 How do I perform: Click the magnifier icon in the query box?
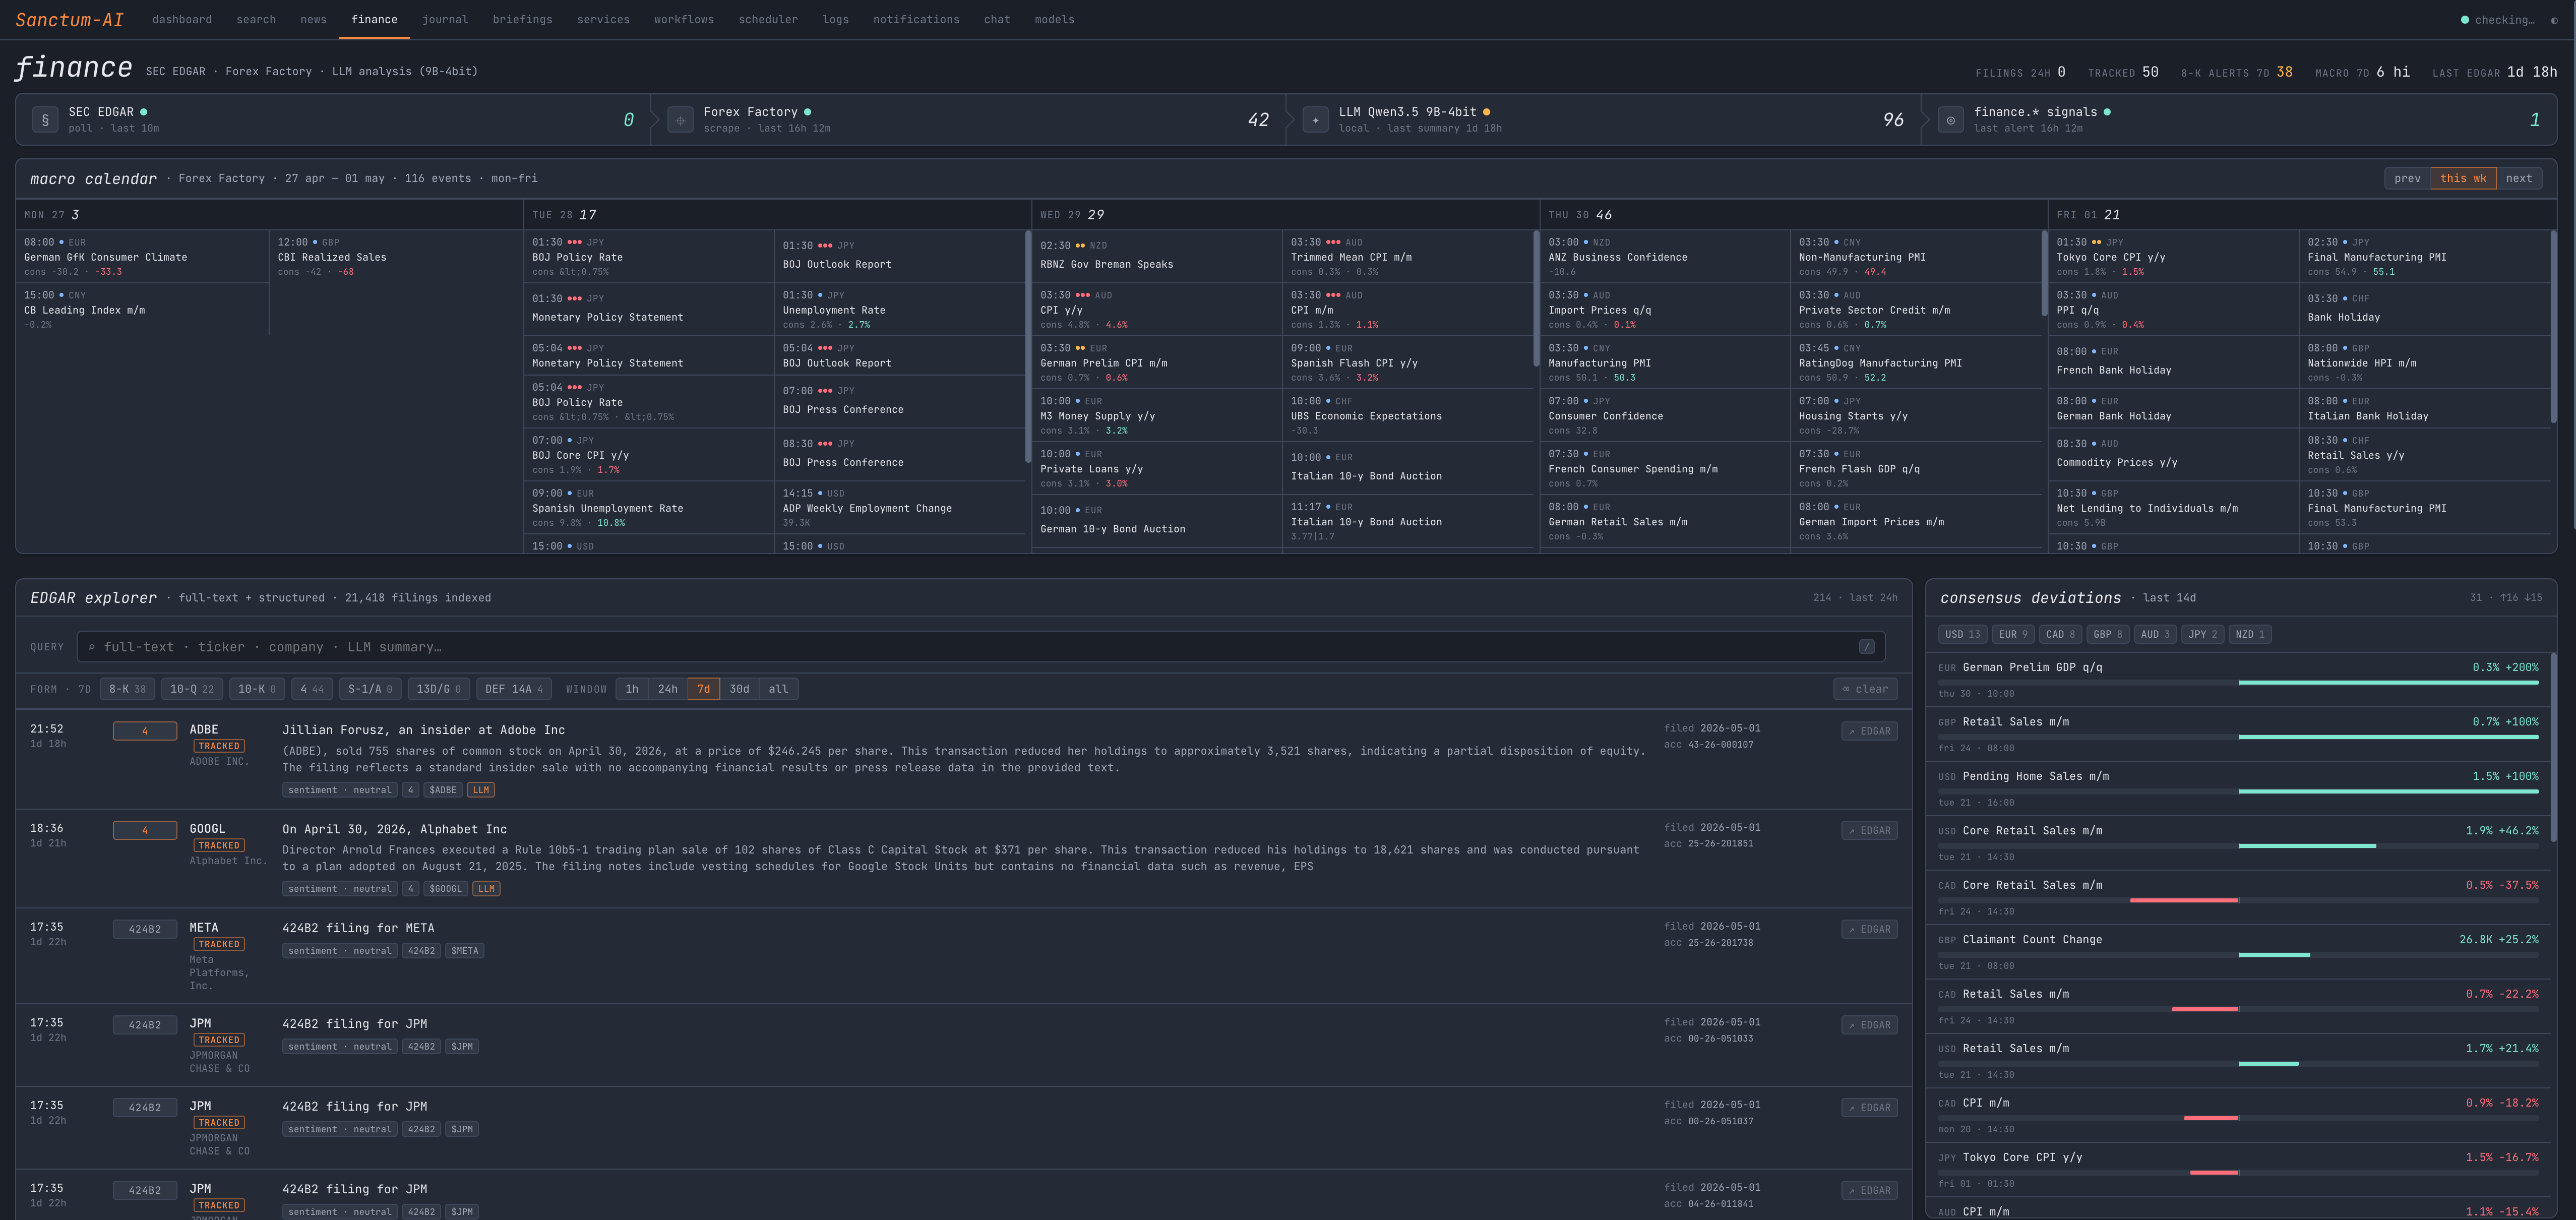tap(91, 647)
